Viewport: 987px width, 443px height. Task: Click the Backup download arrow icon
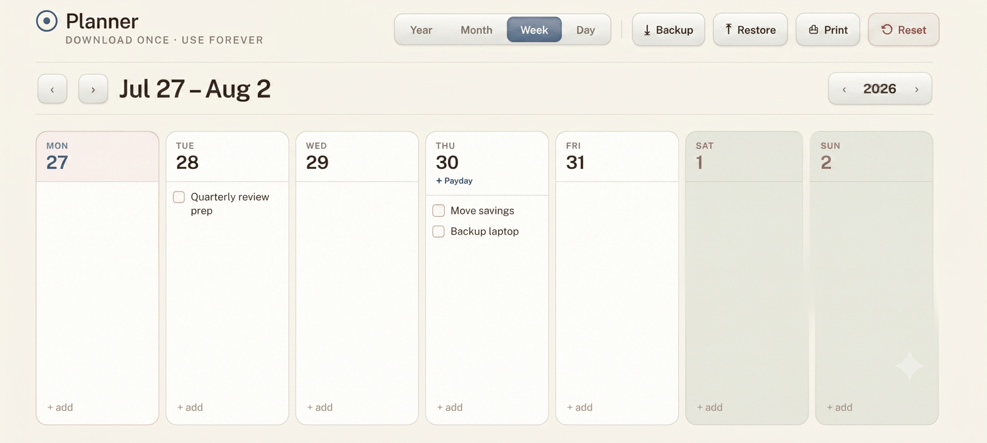tap(647, 30)
